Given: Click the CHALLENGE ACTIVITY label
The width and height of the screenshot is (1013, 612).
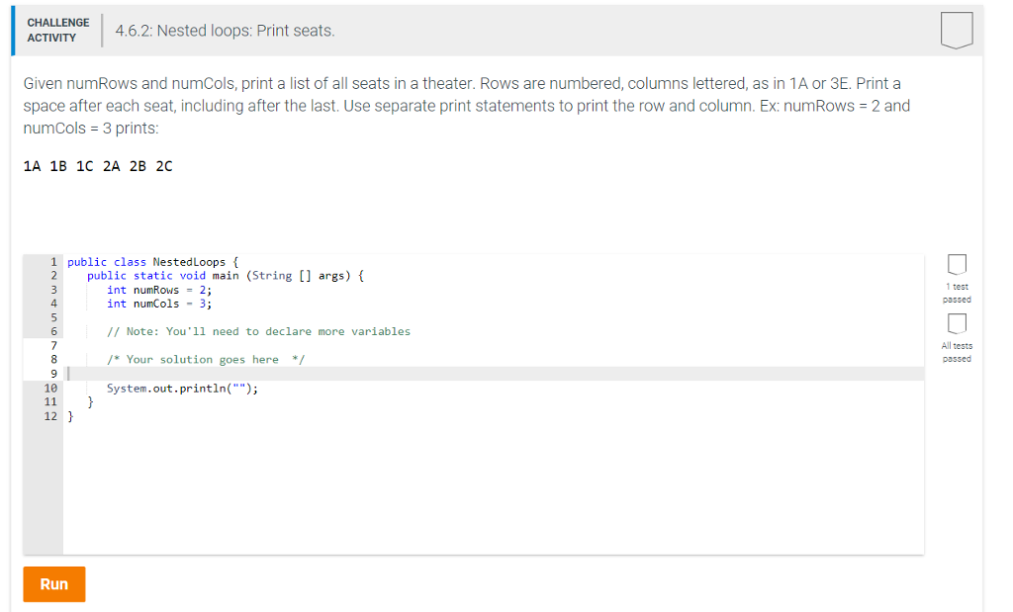Looking at the screenshot, I should pos(57,29).
